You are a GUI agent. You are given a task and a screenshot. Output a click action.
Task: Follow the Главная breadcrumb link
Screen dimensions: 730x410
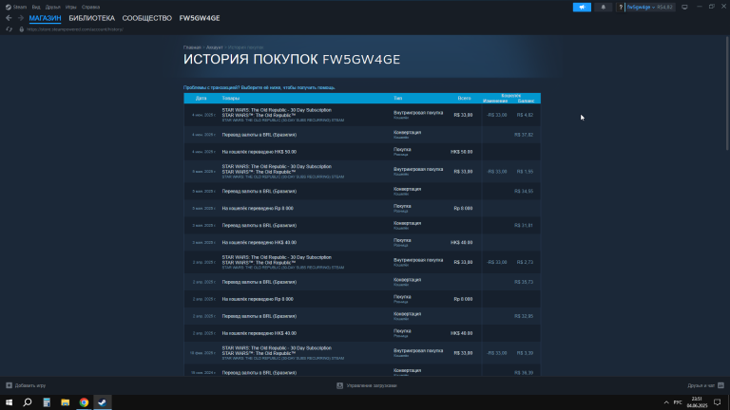coord(192,47)
